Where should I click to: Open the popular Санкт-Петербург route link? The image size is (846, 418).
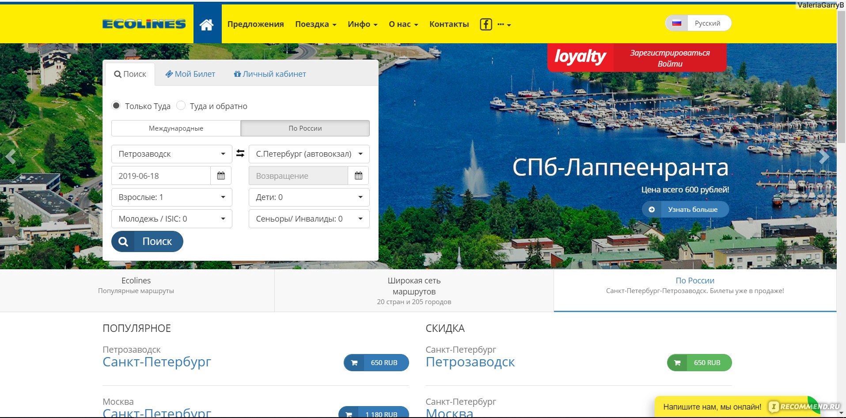[157, 362]
